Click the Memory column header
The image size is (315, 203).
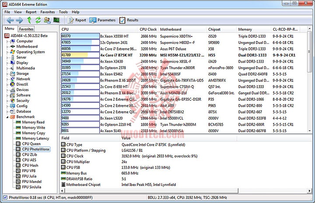point(254,29)
